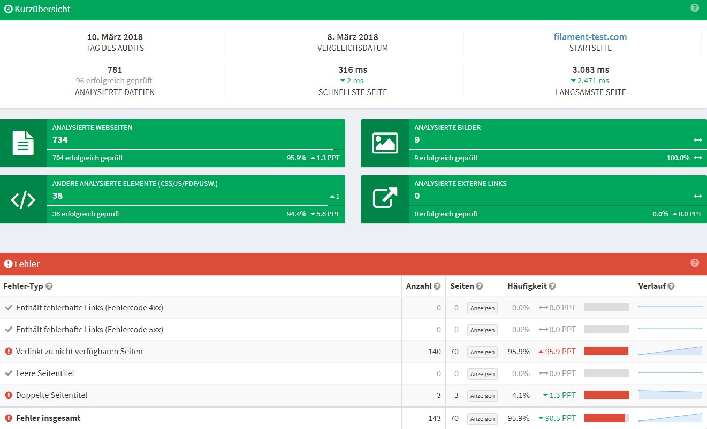
Task: Click Anzeigen for Fehler insgesamt row
Action: (x=482, y=419)
